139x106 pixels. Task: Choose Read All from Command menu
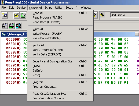61,13
